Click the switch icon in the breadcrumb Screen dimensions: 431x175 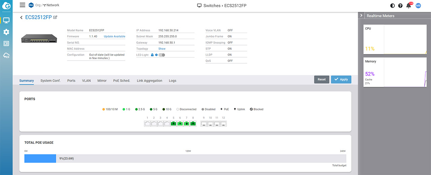[199, 6]
